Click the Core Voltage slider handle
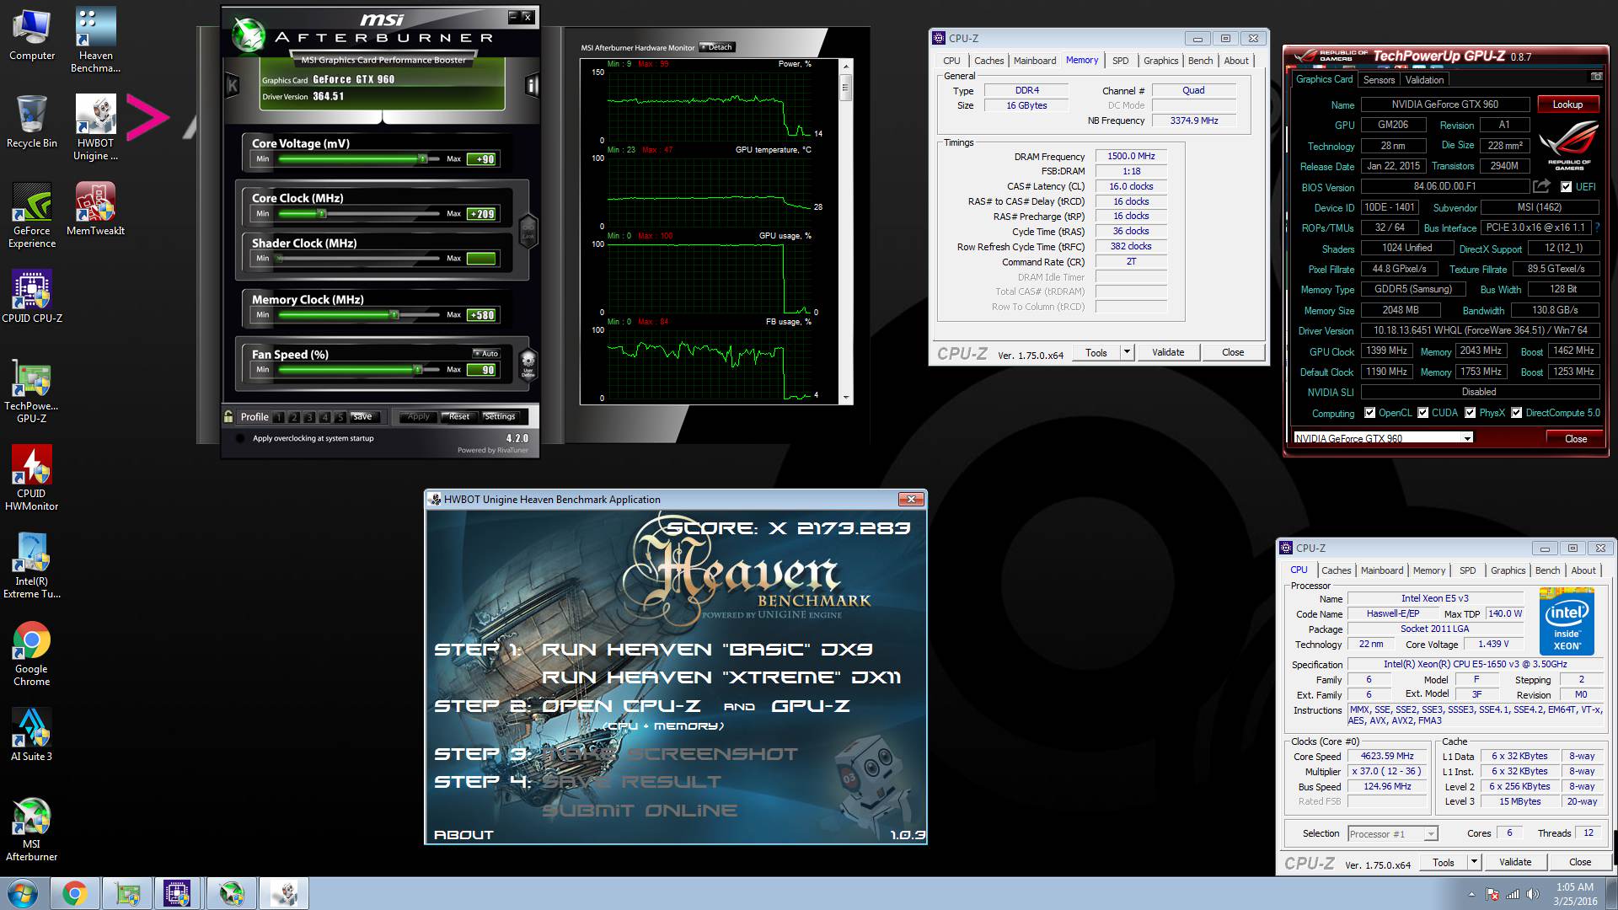This screenshot has height=910, width=1618. (424, 158)
